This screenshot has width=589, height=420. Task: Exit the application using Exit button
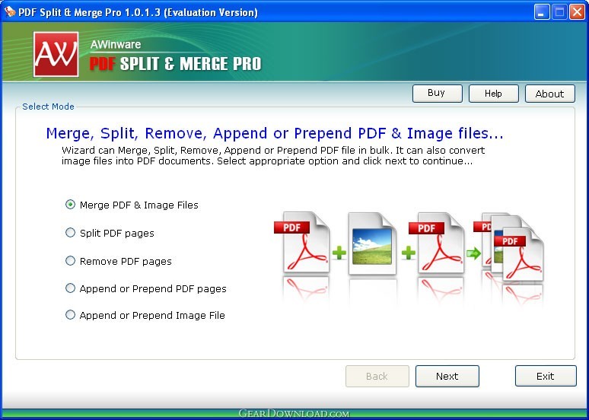click(545, 376)
